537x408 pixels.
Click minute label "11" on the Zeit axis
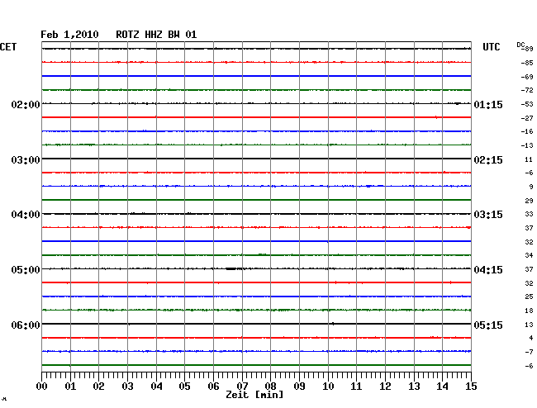(356, 387)
